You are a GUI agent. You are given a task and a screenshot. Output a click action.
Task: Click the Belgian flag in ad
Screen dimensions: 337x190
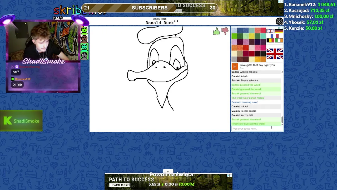[270, 40]
